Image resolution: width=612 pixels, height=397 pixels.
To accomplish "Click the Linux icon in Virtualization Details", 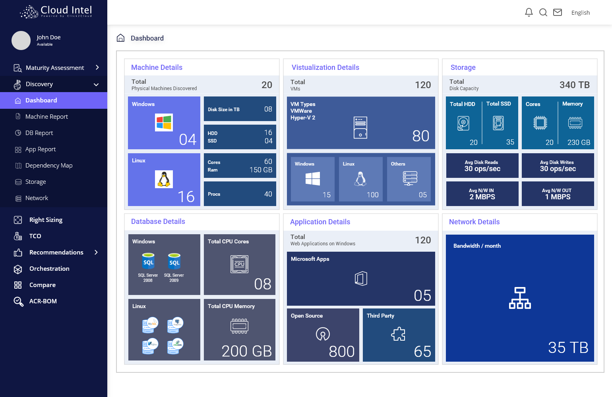I will coord(360,179).
